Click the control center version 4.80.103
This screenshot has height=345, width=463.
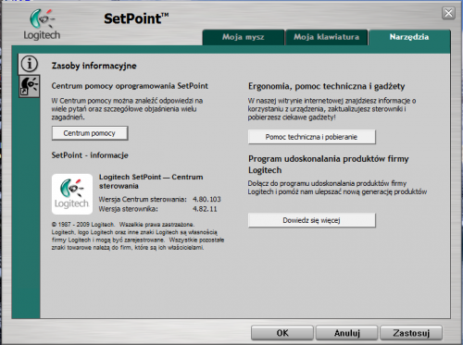(x=206, y=199)
